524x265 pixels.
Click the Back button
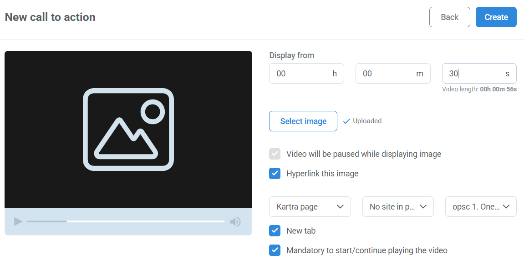449,17
